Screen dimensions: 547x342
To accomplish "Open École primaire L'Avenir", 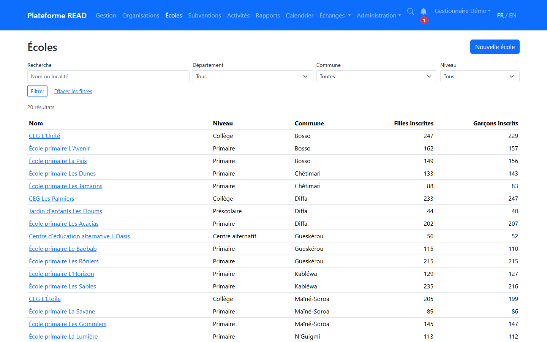I will [x=59, y=149].
